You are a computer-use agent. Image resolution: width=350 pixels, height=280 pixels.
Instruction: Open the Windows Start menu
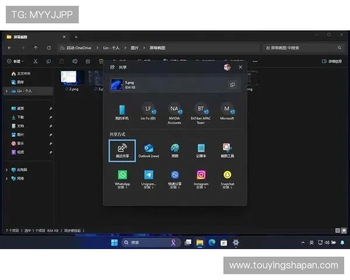(x=114, y=242)
